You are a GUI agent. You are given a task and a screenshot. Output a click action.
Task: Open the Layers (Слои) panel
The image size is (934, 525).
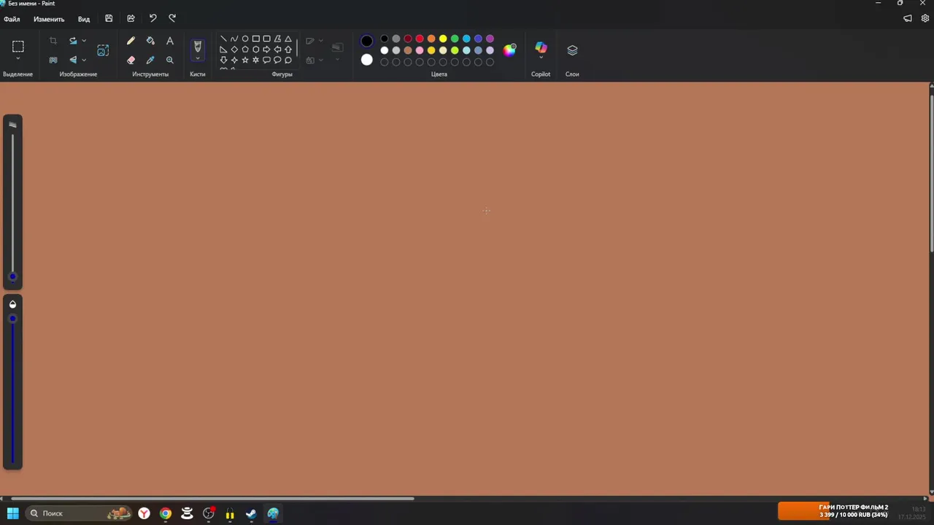[572, 50]
